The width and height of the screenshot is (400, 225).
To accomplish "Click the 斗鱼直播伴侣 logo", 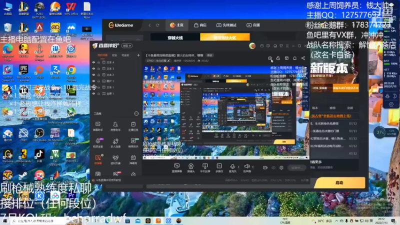I will click(106, 45).
